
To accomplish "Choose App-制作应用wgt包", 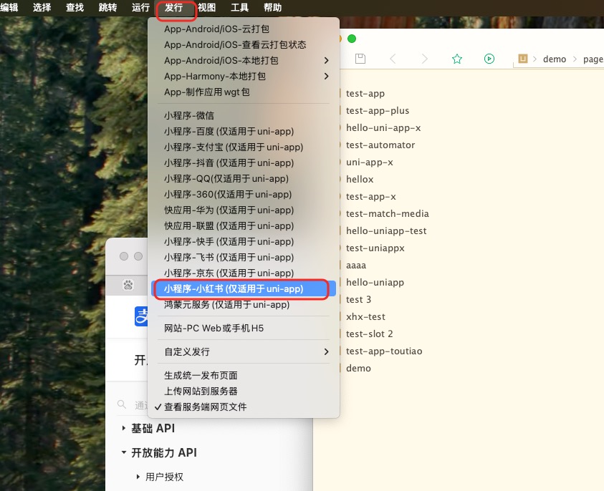I will (x=244, y=92).
